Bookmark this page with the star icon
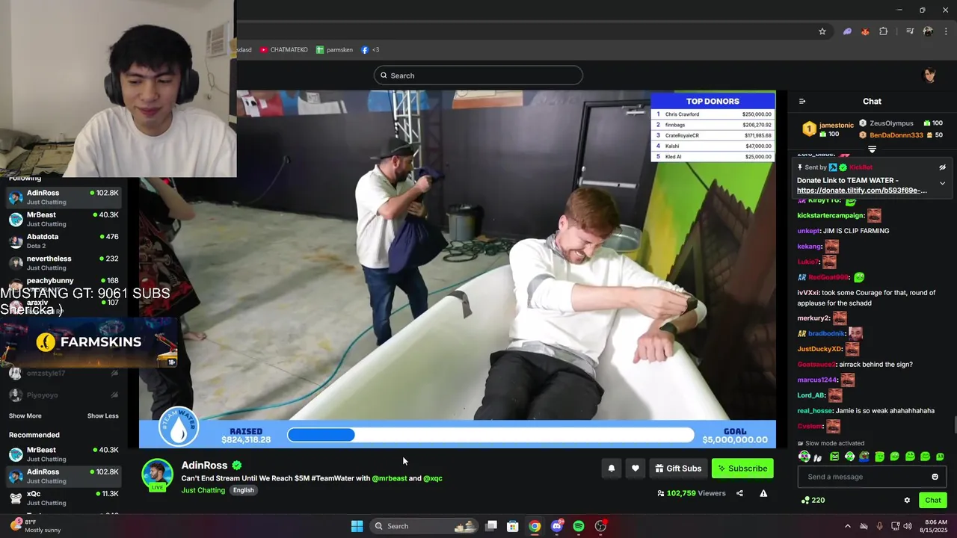Image resolution: width=957 pixels, height=538 pixels. point(822,31)
